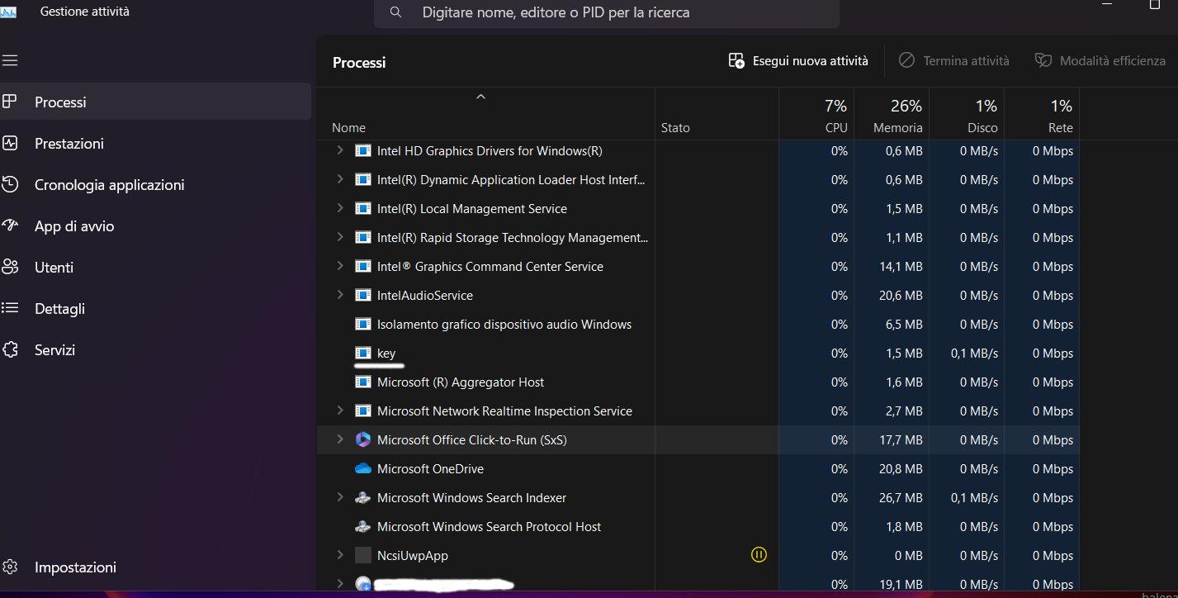Click the Windows Search Indexer icon
The height and width of the screenshot is (598, 1178).
(363, 497)
